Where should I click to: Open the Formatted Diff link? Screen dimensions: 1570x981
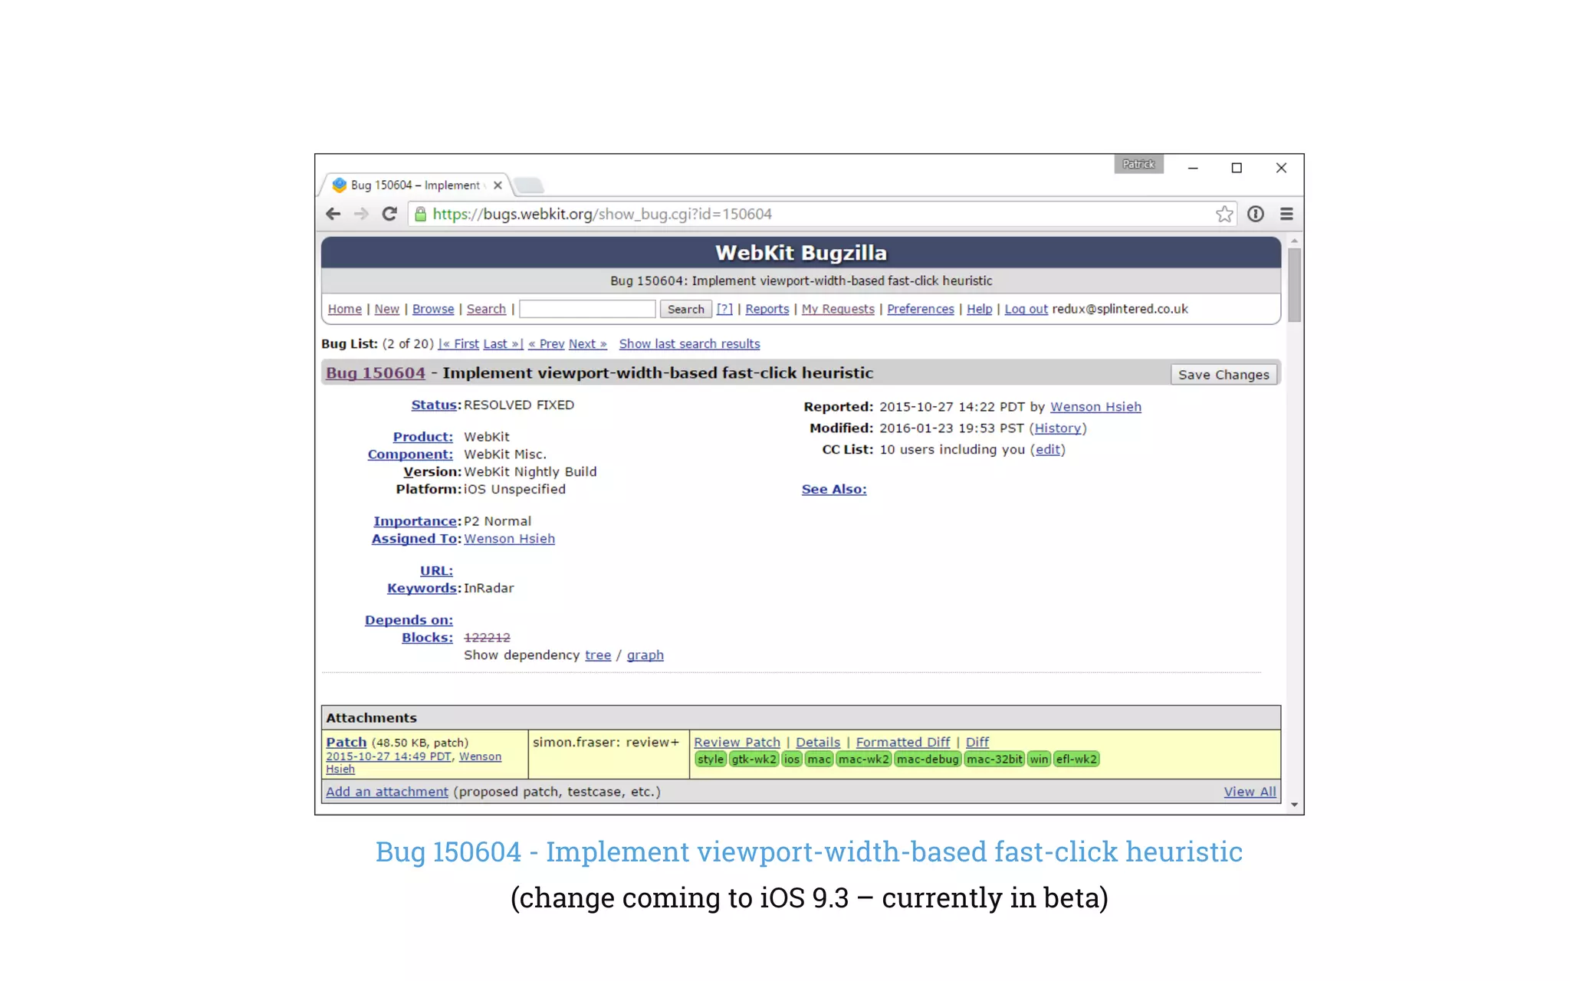click(902, 742)
